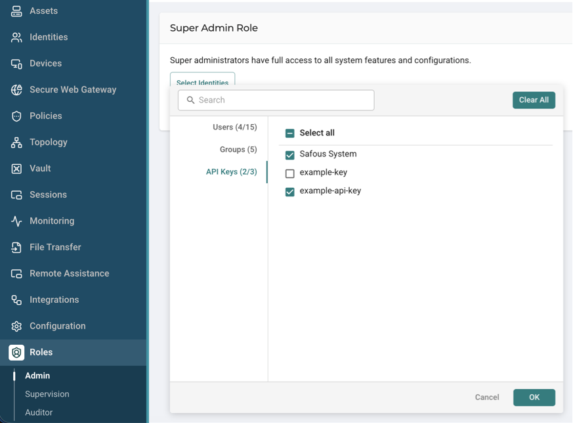This screenshot has height=423, width=573.
Task: Click Cancel in the identities dialog
Action: point(487,397)
